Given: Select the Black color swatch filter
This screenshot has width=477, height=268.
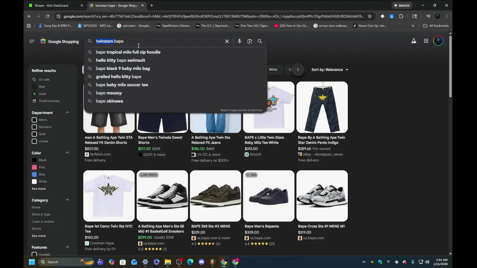Looking at the screenshot, I should coord(34,160).
